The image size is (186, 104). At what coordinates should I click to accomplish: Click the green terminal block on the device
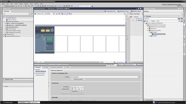(49, 39)
